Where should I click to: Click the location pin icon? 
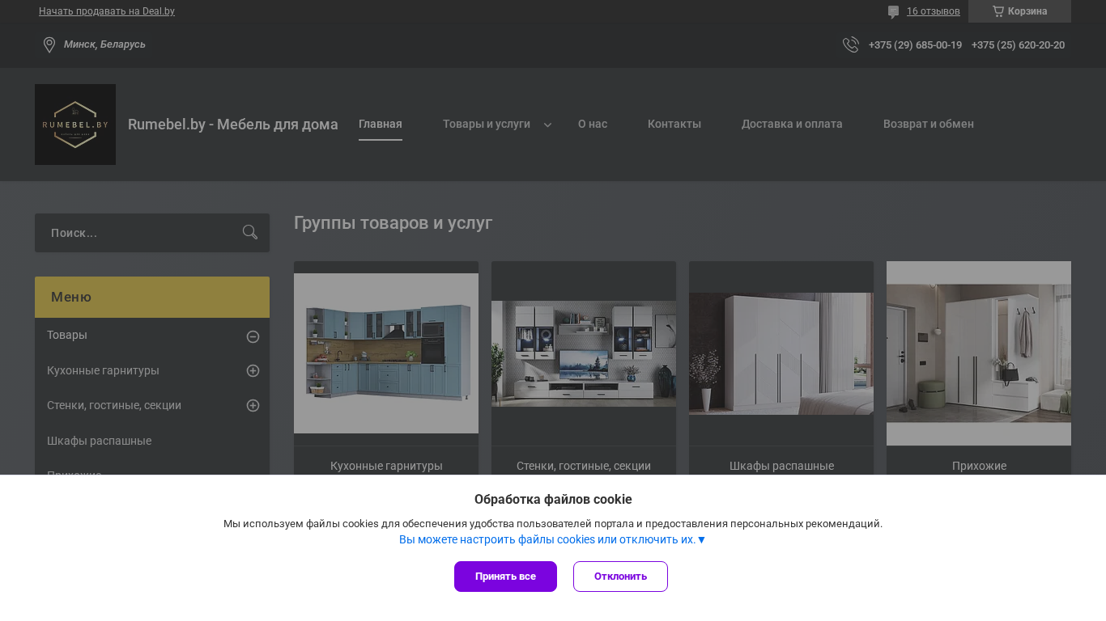point(49,44)
